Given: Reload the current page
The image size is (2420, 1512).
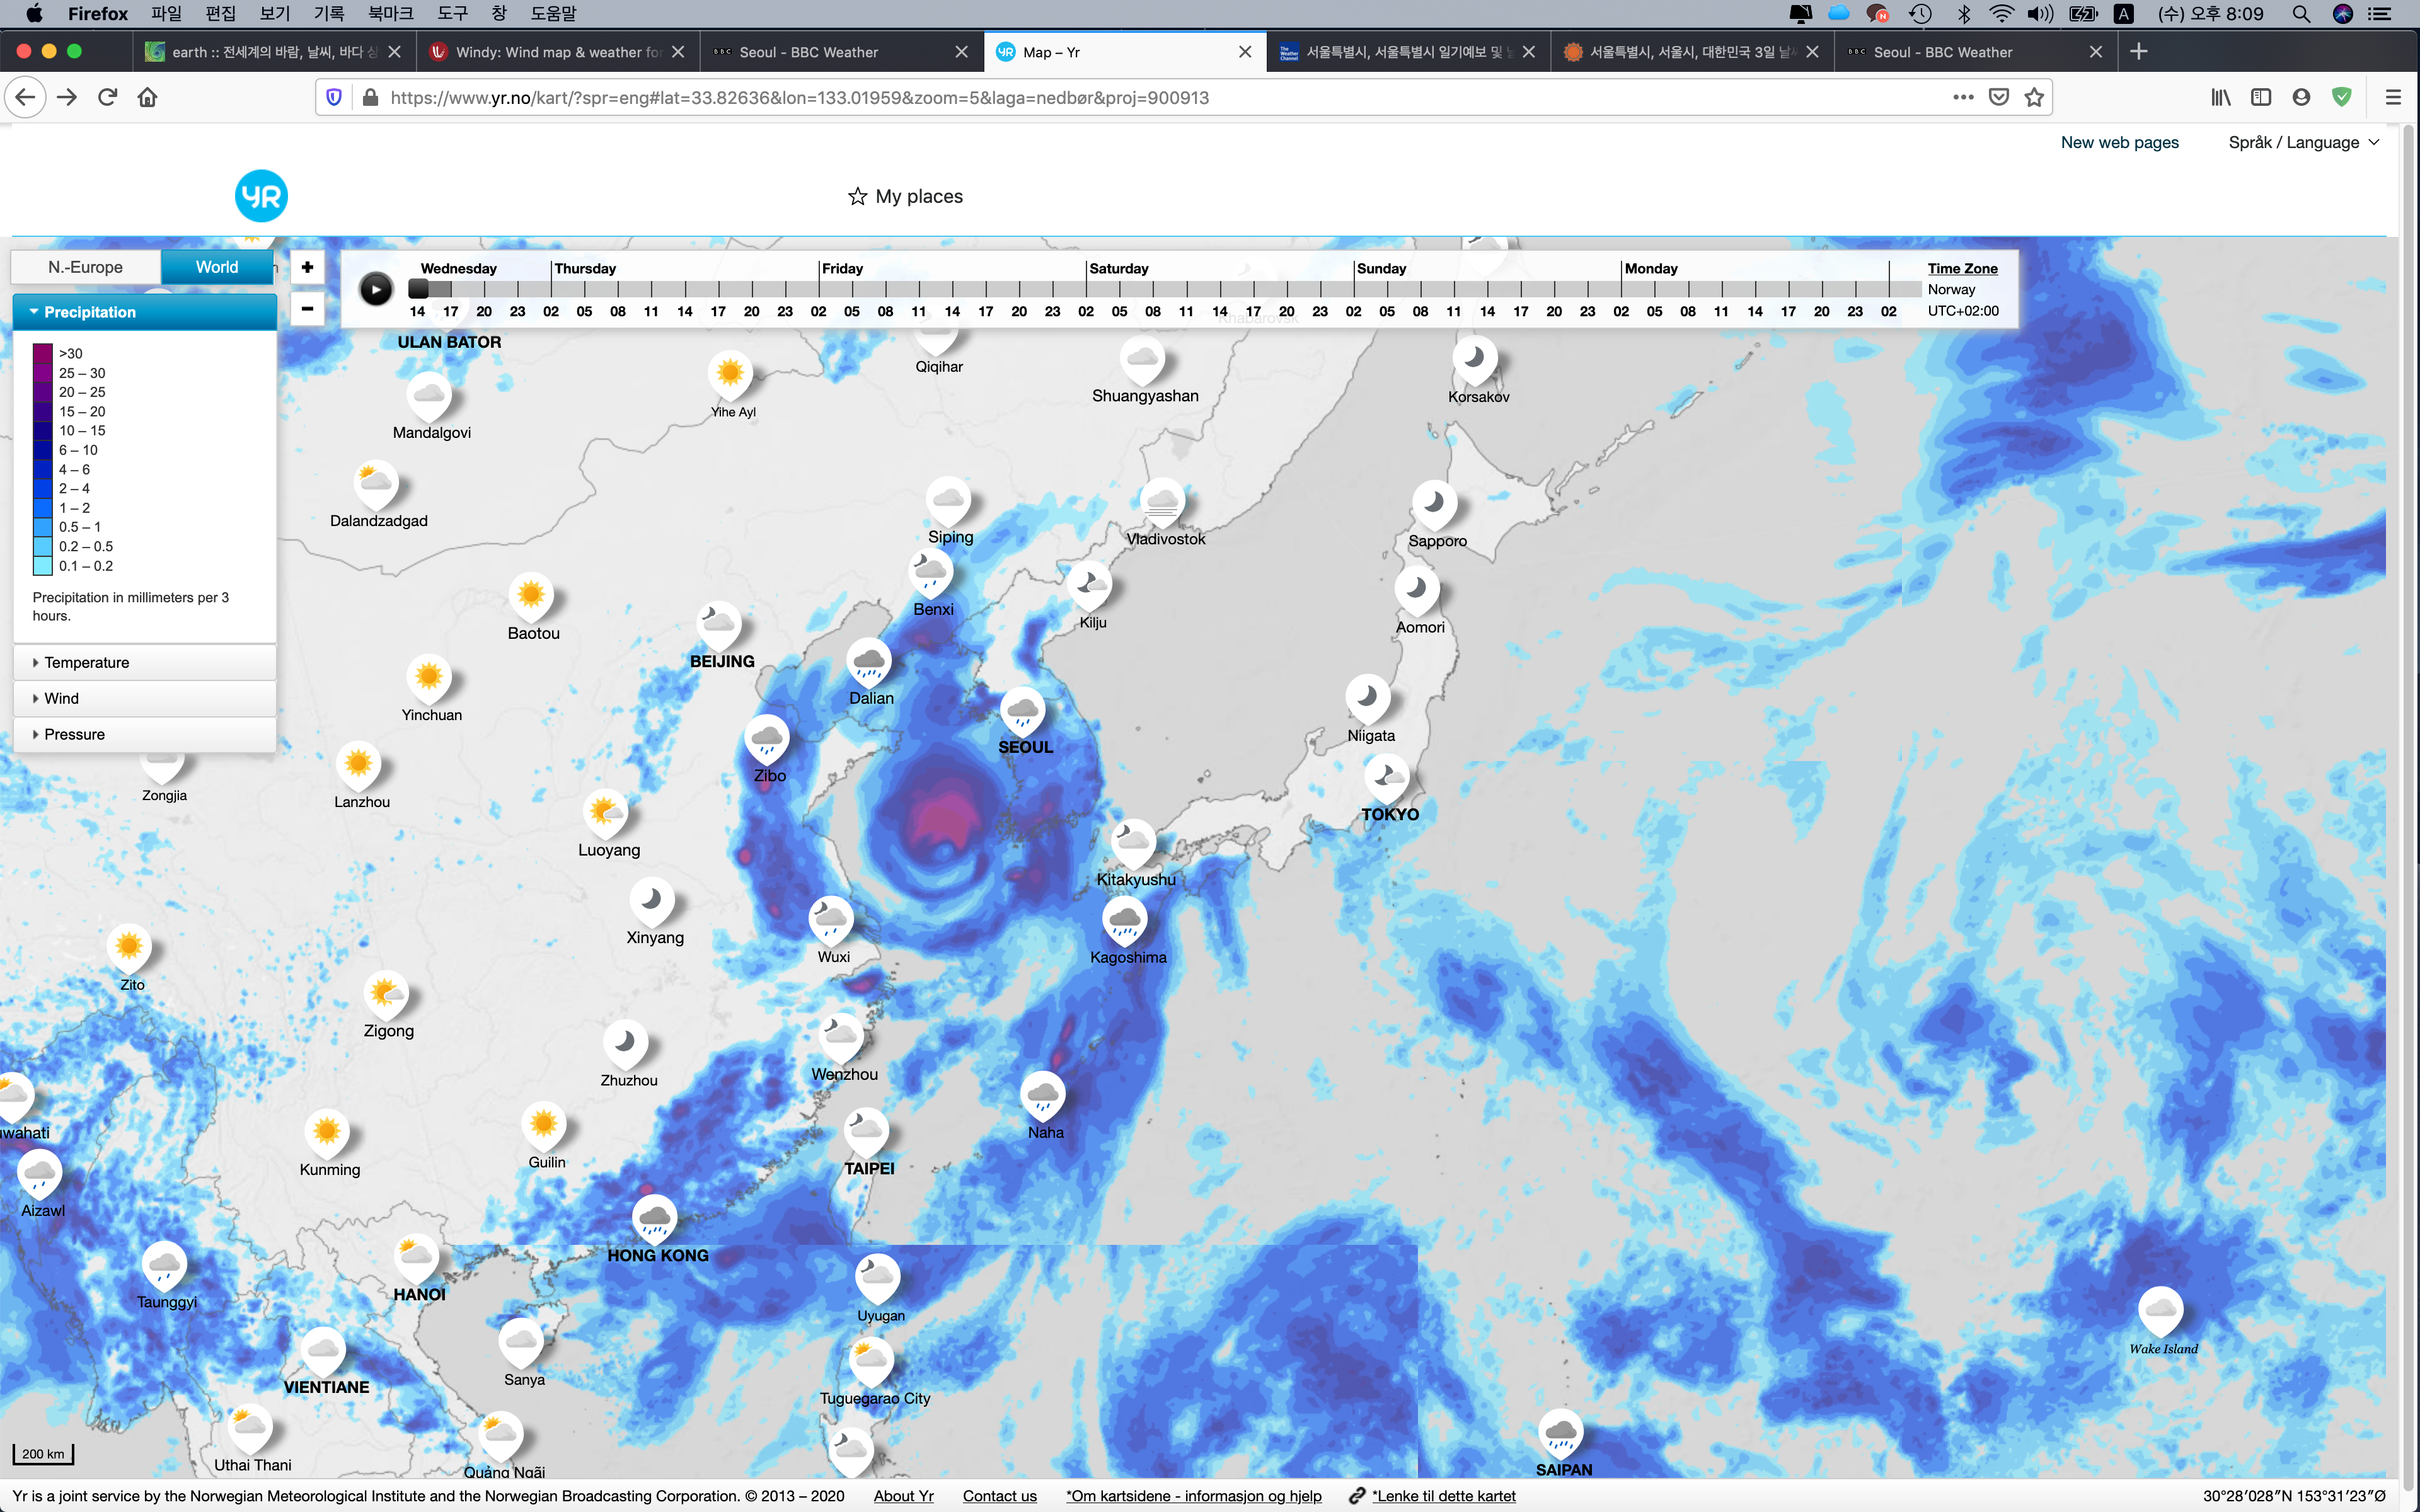Looking at the screenshot, I should pos(108,97).
